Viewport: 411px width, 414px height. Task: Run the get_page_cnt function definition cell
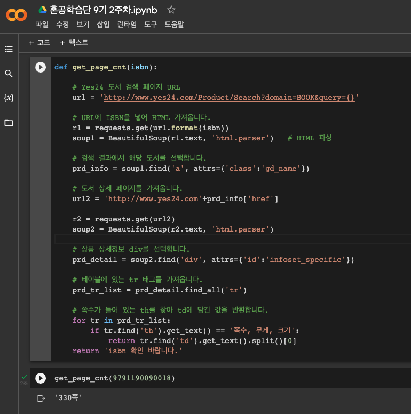(41, 67)
